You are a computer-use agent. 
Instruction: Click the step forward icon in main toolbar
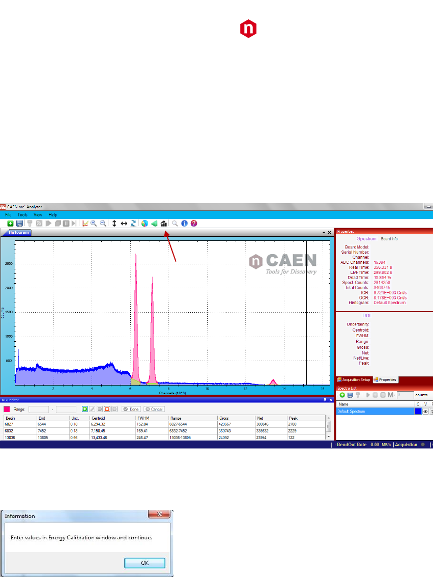click(74, 224)
